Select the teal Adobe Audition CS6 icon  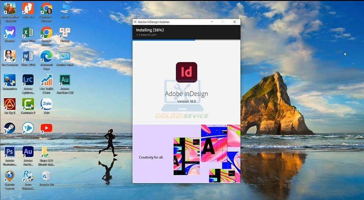click(65, 80)
